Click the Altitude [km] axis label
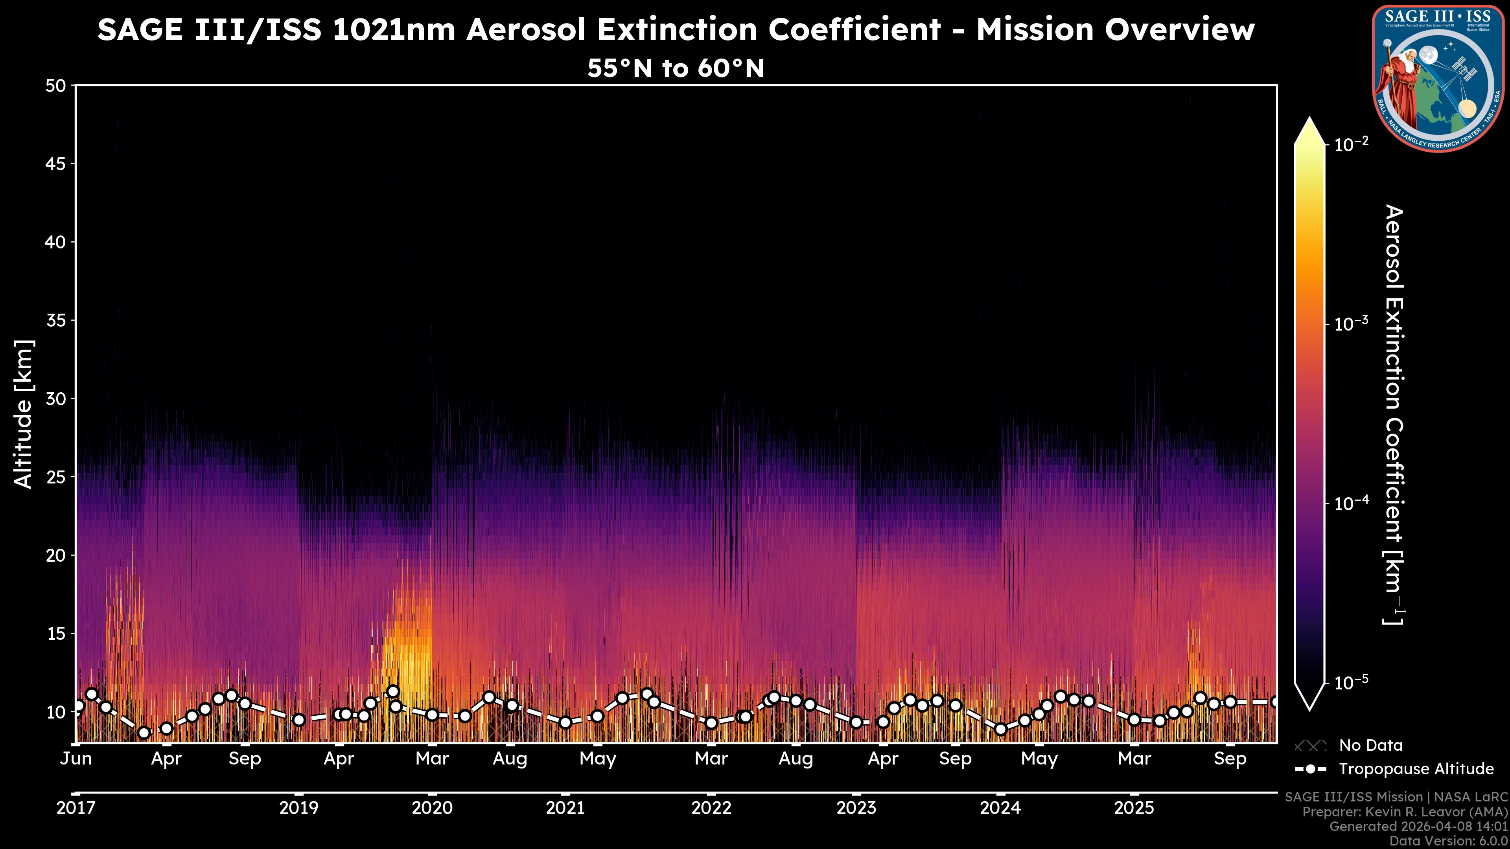The width and height of the screenshot is (1510, 849). click(x=24, y=413)
